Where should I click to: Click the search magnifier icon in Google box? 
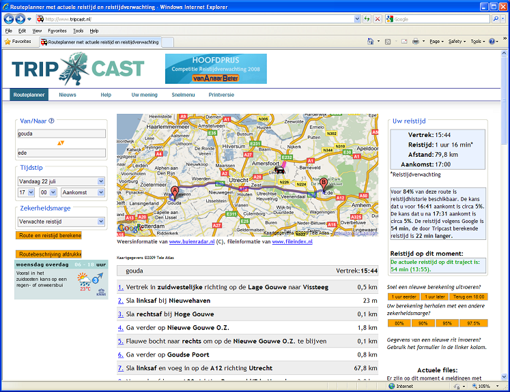point(496,19)
